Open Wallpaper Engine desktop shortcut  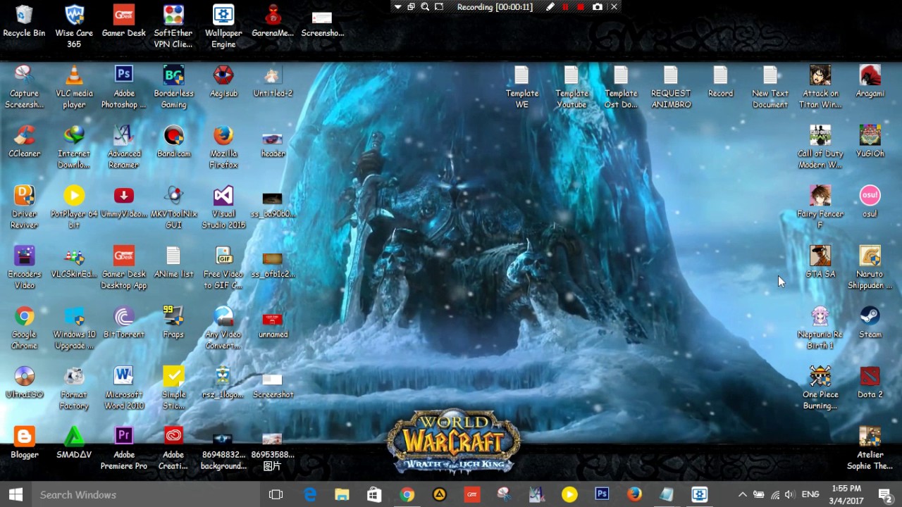(x=223, y=27)
